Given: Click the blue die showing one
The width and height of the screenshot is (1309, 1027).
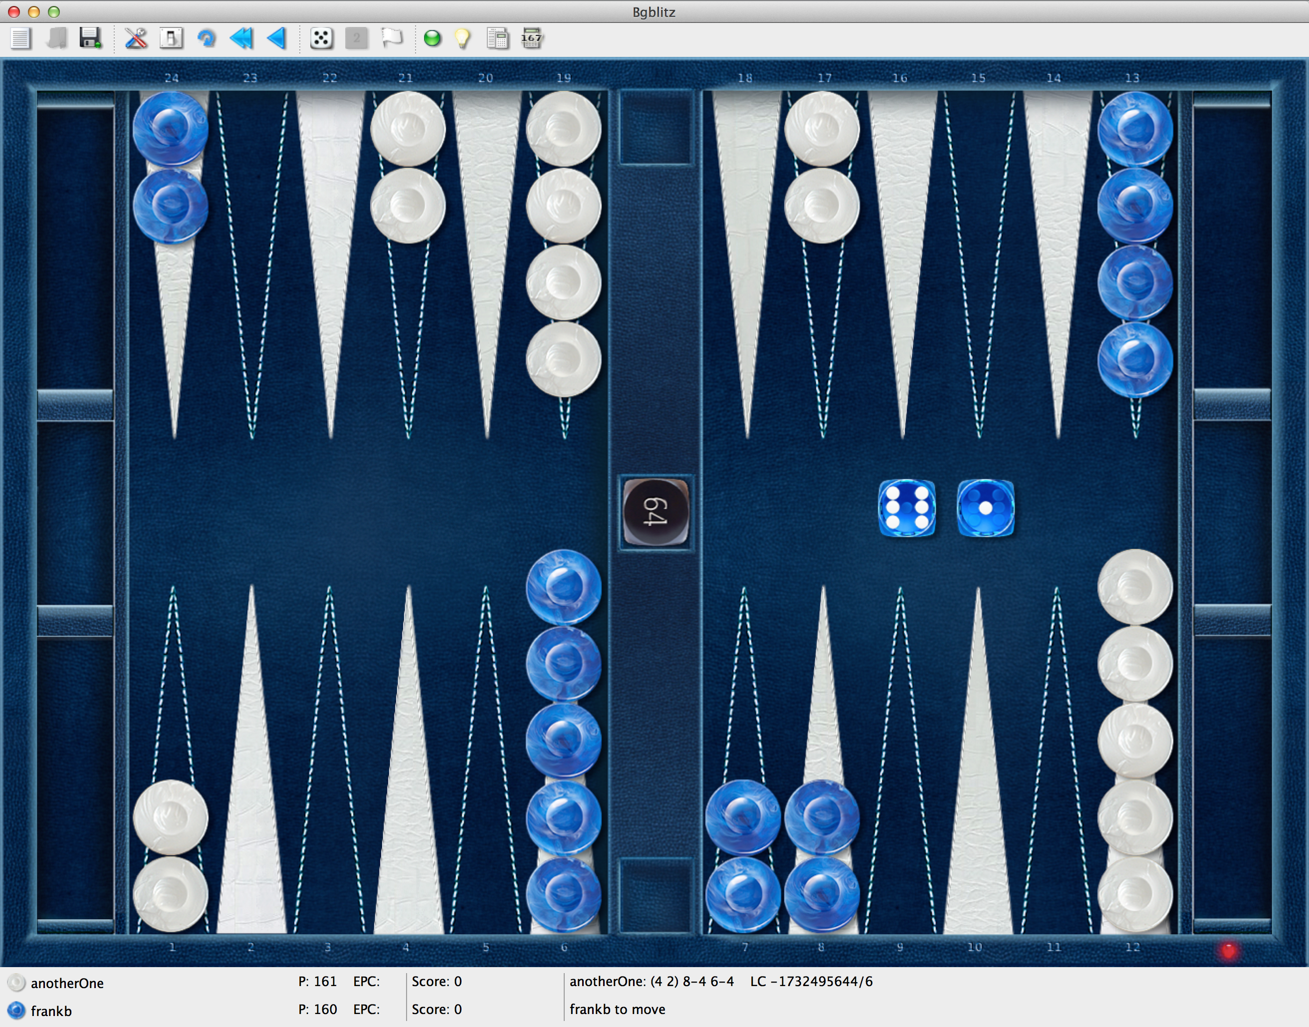Looking at the screenshot, I should pyautogui.click(x=985, y=508).
